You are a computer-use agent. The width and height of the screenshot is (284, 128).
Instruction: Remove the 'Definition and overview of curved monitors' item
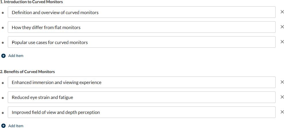282,12
